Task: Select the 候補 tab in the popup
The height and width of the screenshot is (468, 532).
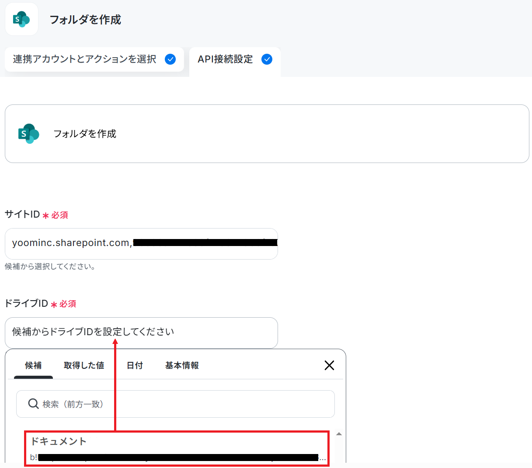Action: click(33, 366)
